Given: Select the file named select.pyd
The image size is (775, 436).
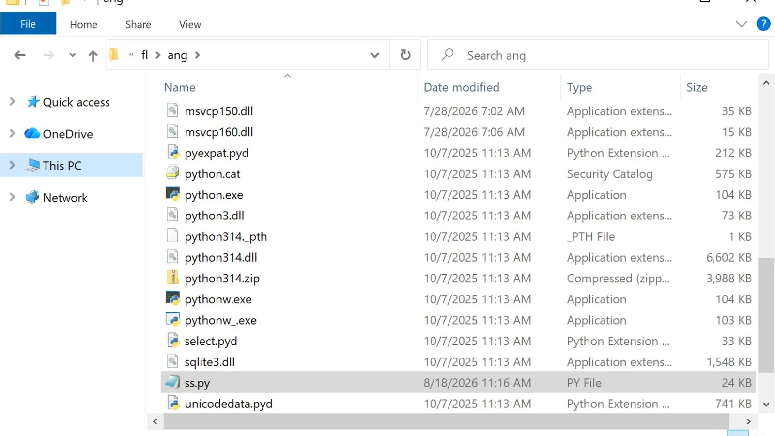Looking at the screenshot, I should 211,341.
